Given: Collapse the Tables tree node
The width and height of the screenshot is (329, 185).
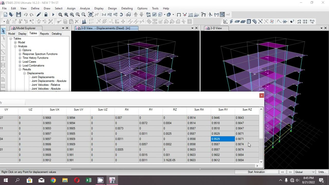Looking at the screenshot, I should point(11,39).
